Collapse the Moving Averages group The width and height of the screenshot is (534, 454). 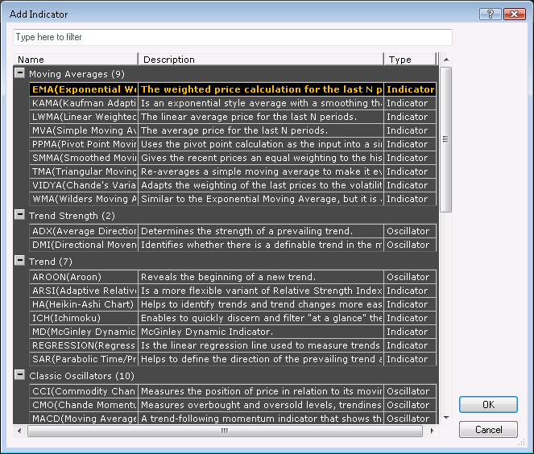click(x=20, y=72)
